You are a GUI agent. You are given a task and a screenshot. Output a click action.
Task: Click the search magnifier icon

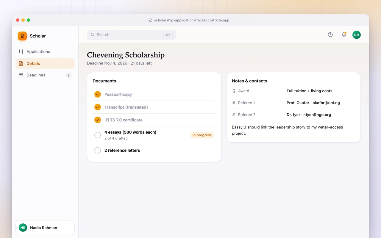click(x=93, y=35)
